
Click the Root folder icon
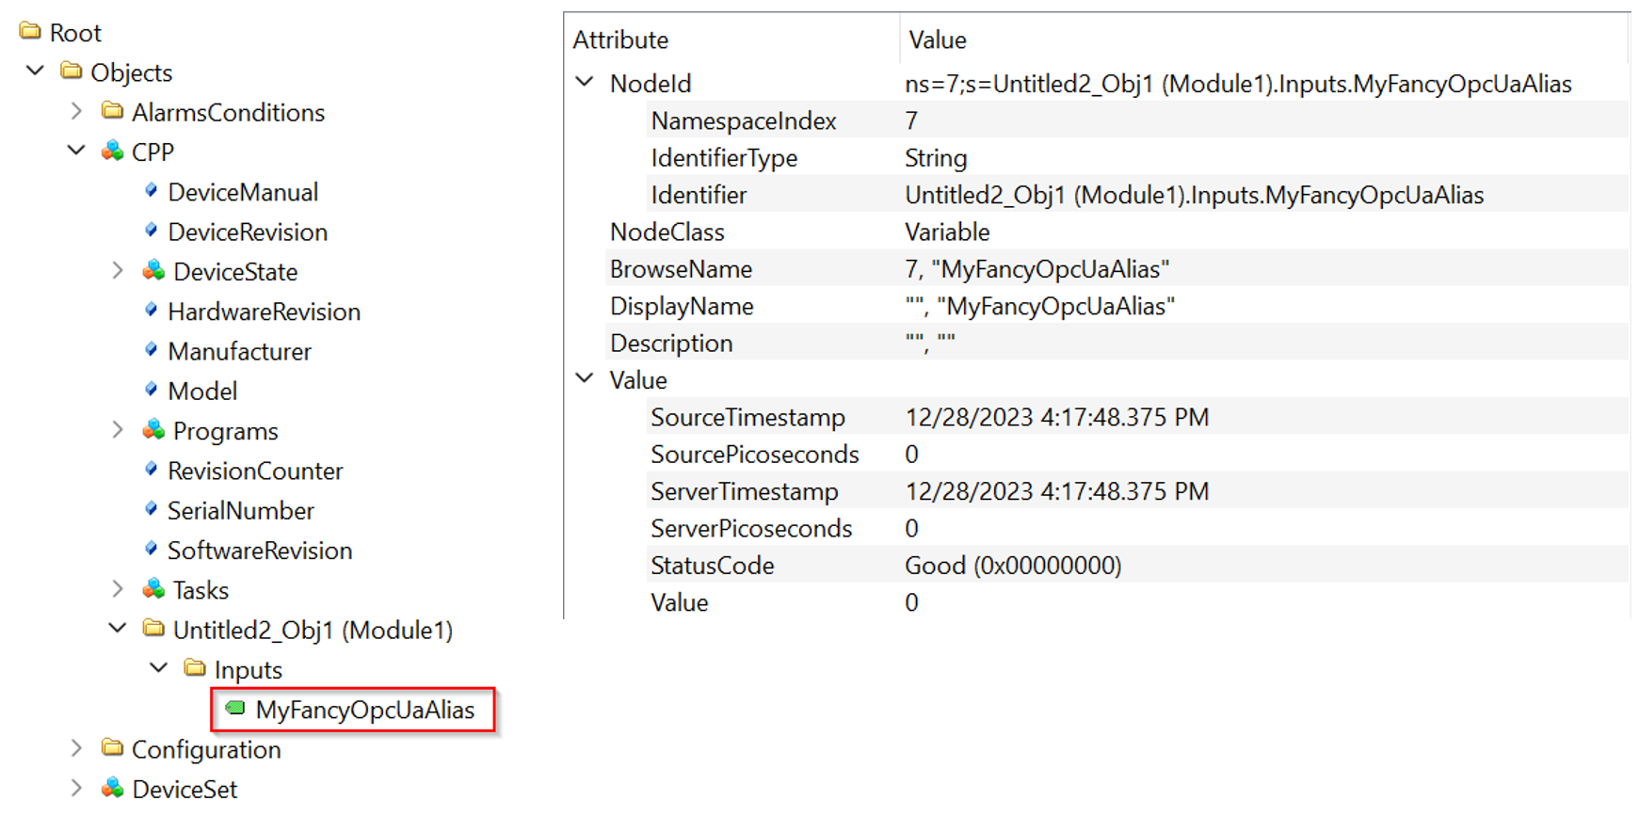[x=30, y=31]
